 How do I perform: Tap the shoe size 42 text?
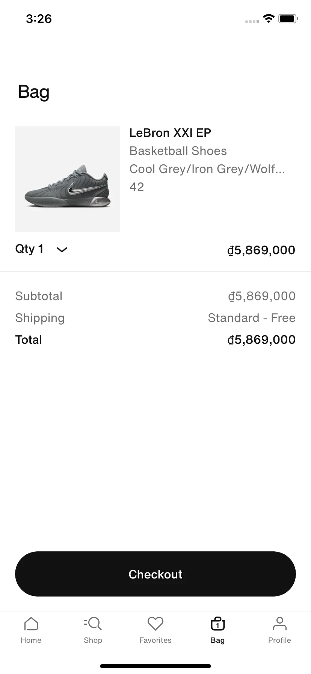tap(137, 187)
